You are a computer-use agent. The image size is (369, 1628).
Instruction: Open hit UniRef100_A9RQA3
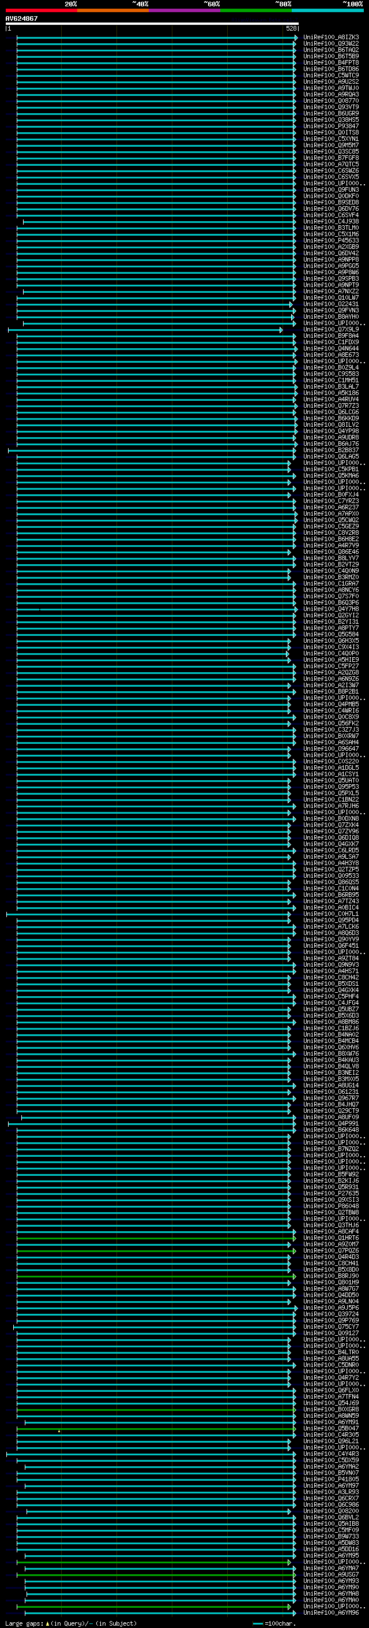[x=331, y=94]
